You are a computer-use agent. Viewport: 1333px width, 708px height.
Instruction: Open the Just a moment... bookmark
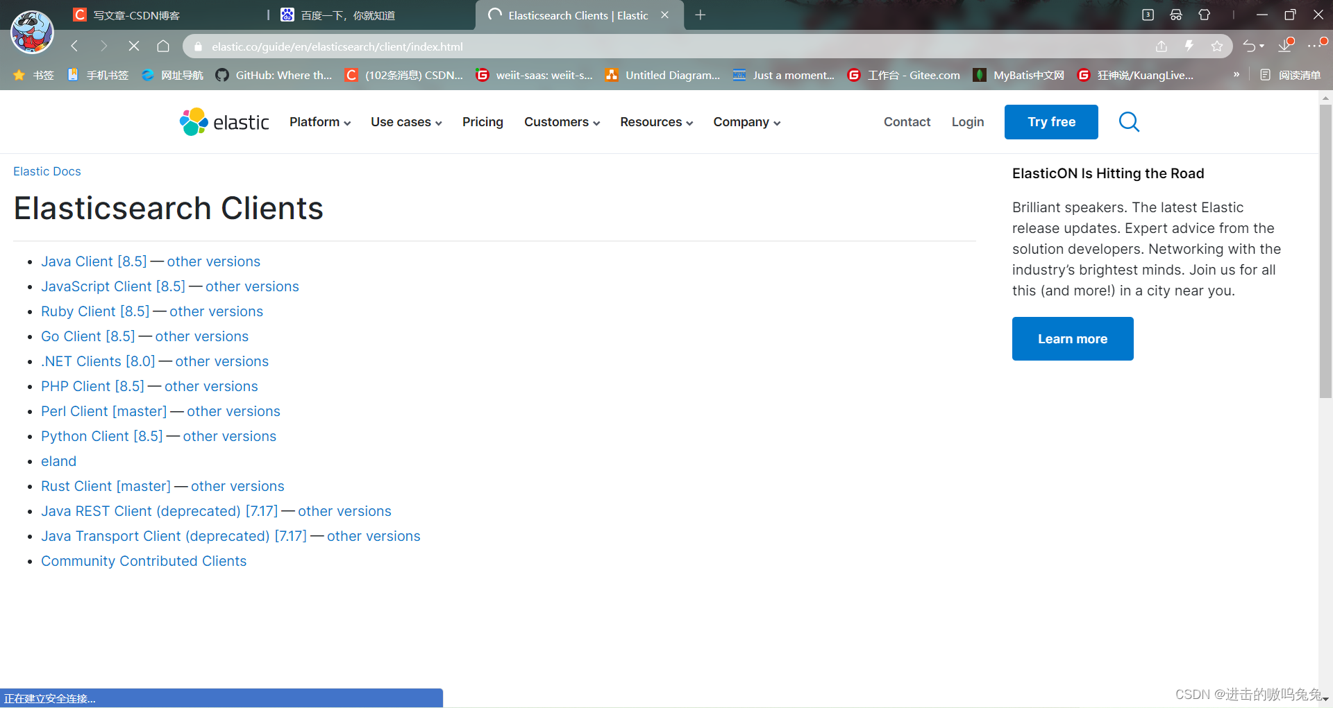784,75
